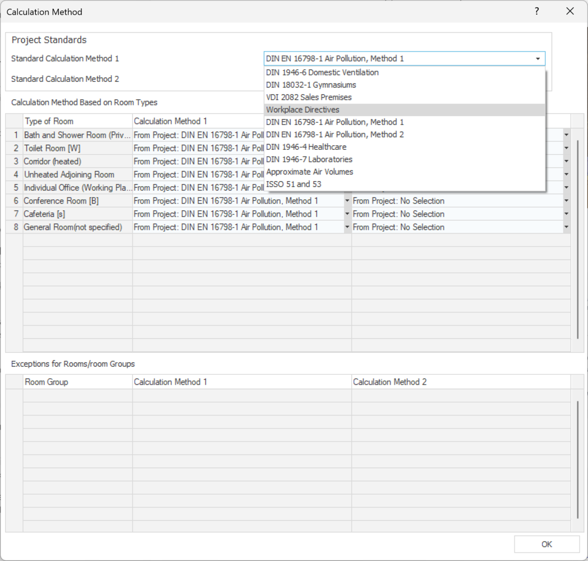Image resolution: width=588 pixels, height=561 pixels.
Task: Select VDI 2082 Sales Premises option
Action: [309, 97]
